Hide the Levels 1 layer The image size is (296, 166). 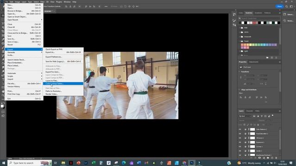[240, 151]
